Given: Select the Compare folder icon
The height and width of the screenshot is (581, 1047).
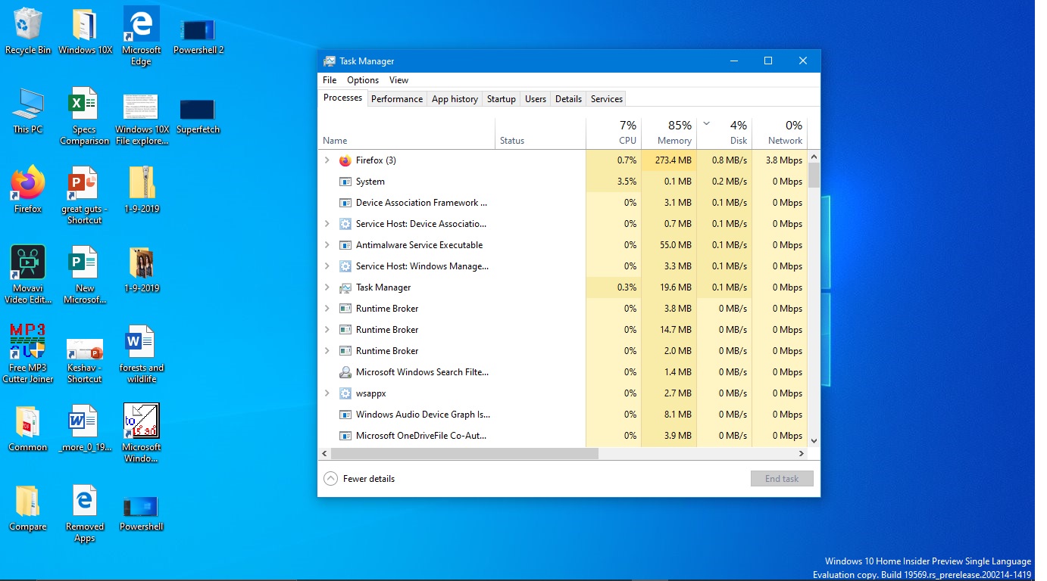Looking at the screenshot, I should coord(28,508).
